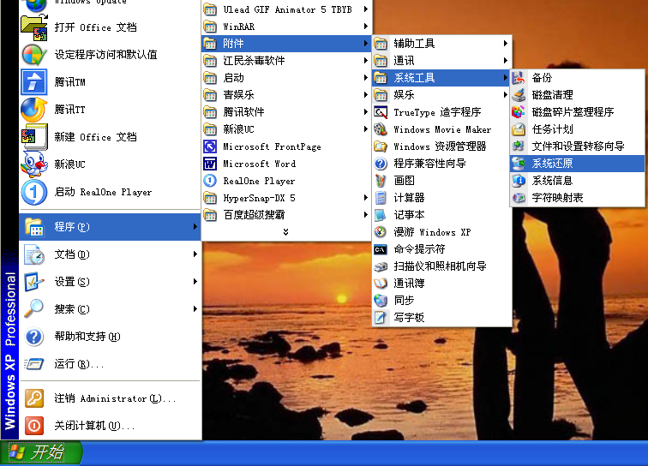Choose 系统信息 menu entry

tap(552, 181)
